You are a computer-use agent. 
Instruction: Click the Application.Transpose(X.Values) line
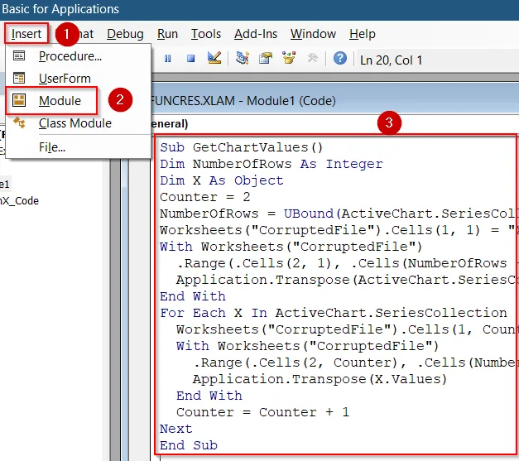(320, 379)
